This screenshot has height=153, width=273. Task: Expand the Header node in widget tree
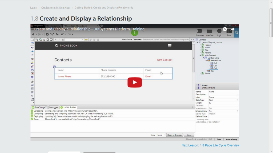click(x=200, y=45)
